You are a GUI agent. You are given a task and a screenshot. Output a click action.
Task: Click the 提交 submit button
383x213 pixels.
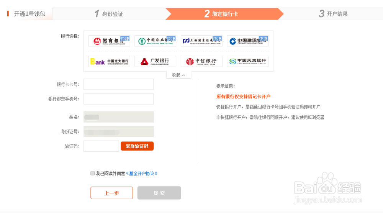pos(159,193)
